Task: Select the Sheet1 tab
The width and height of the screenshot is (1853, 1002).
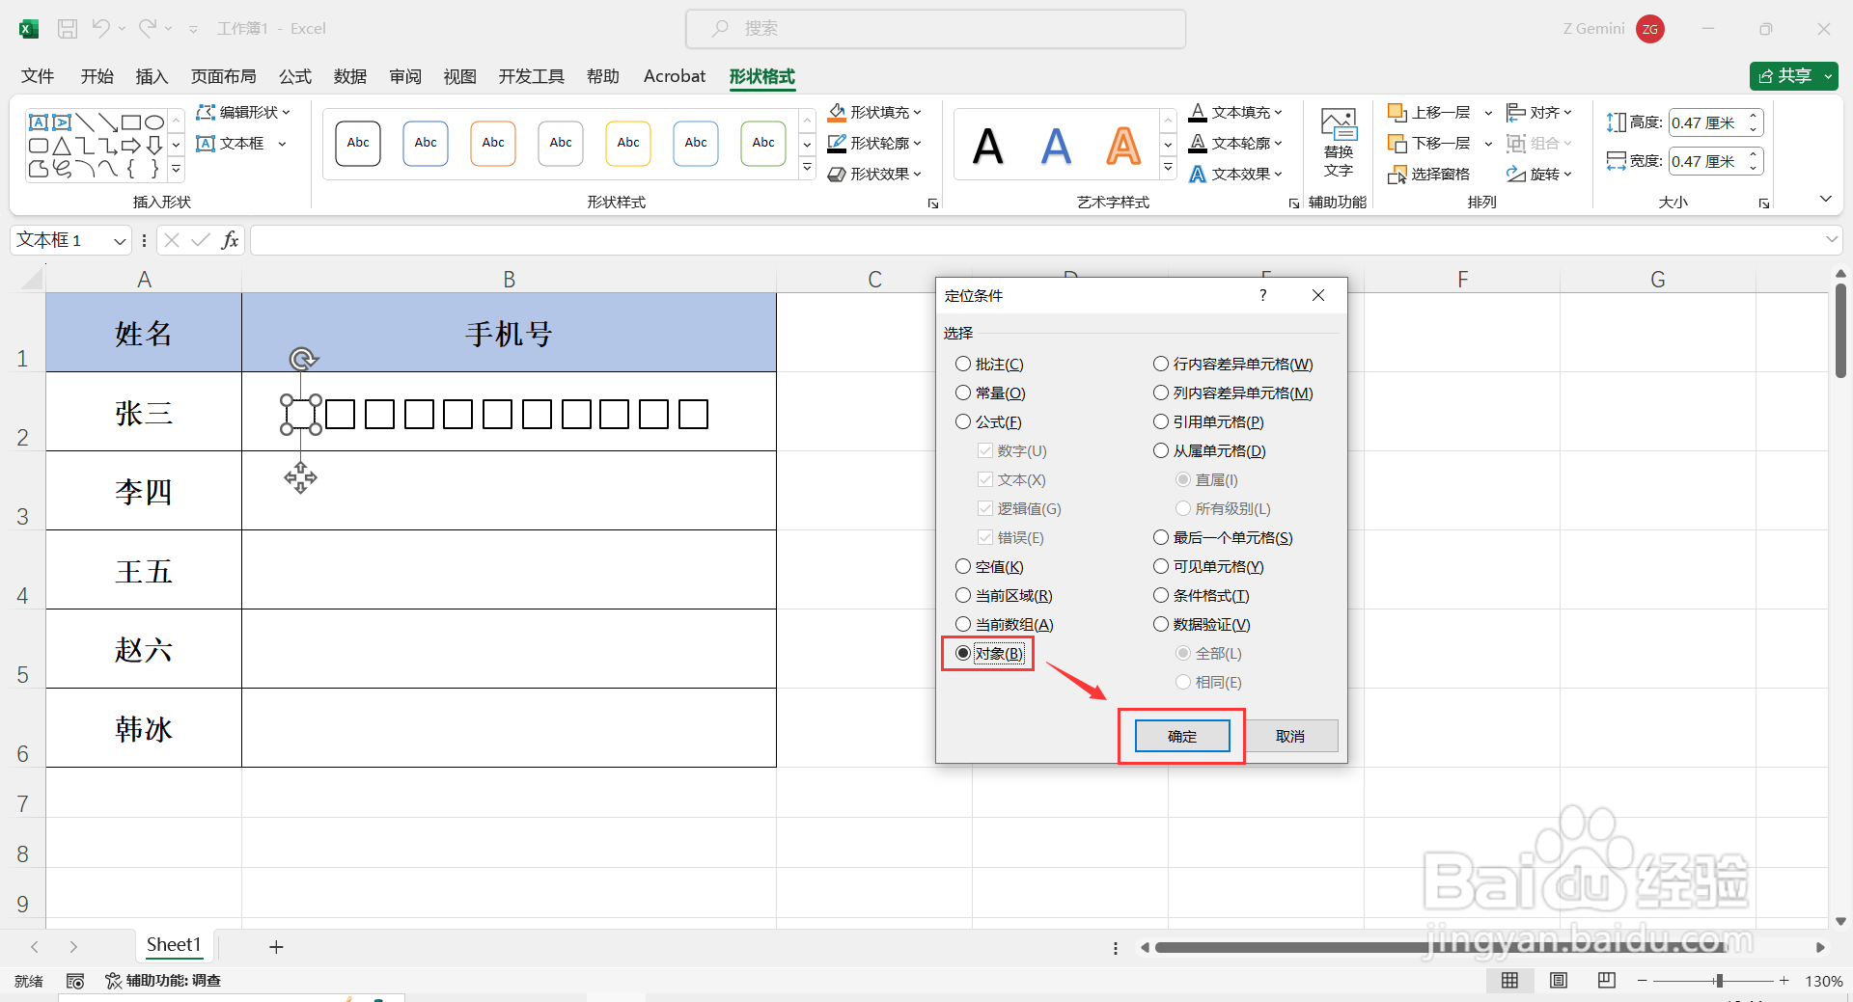Action: click(x=174, y=946)
